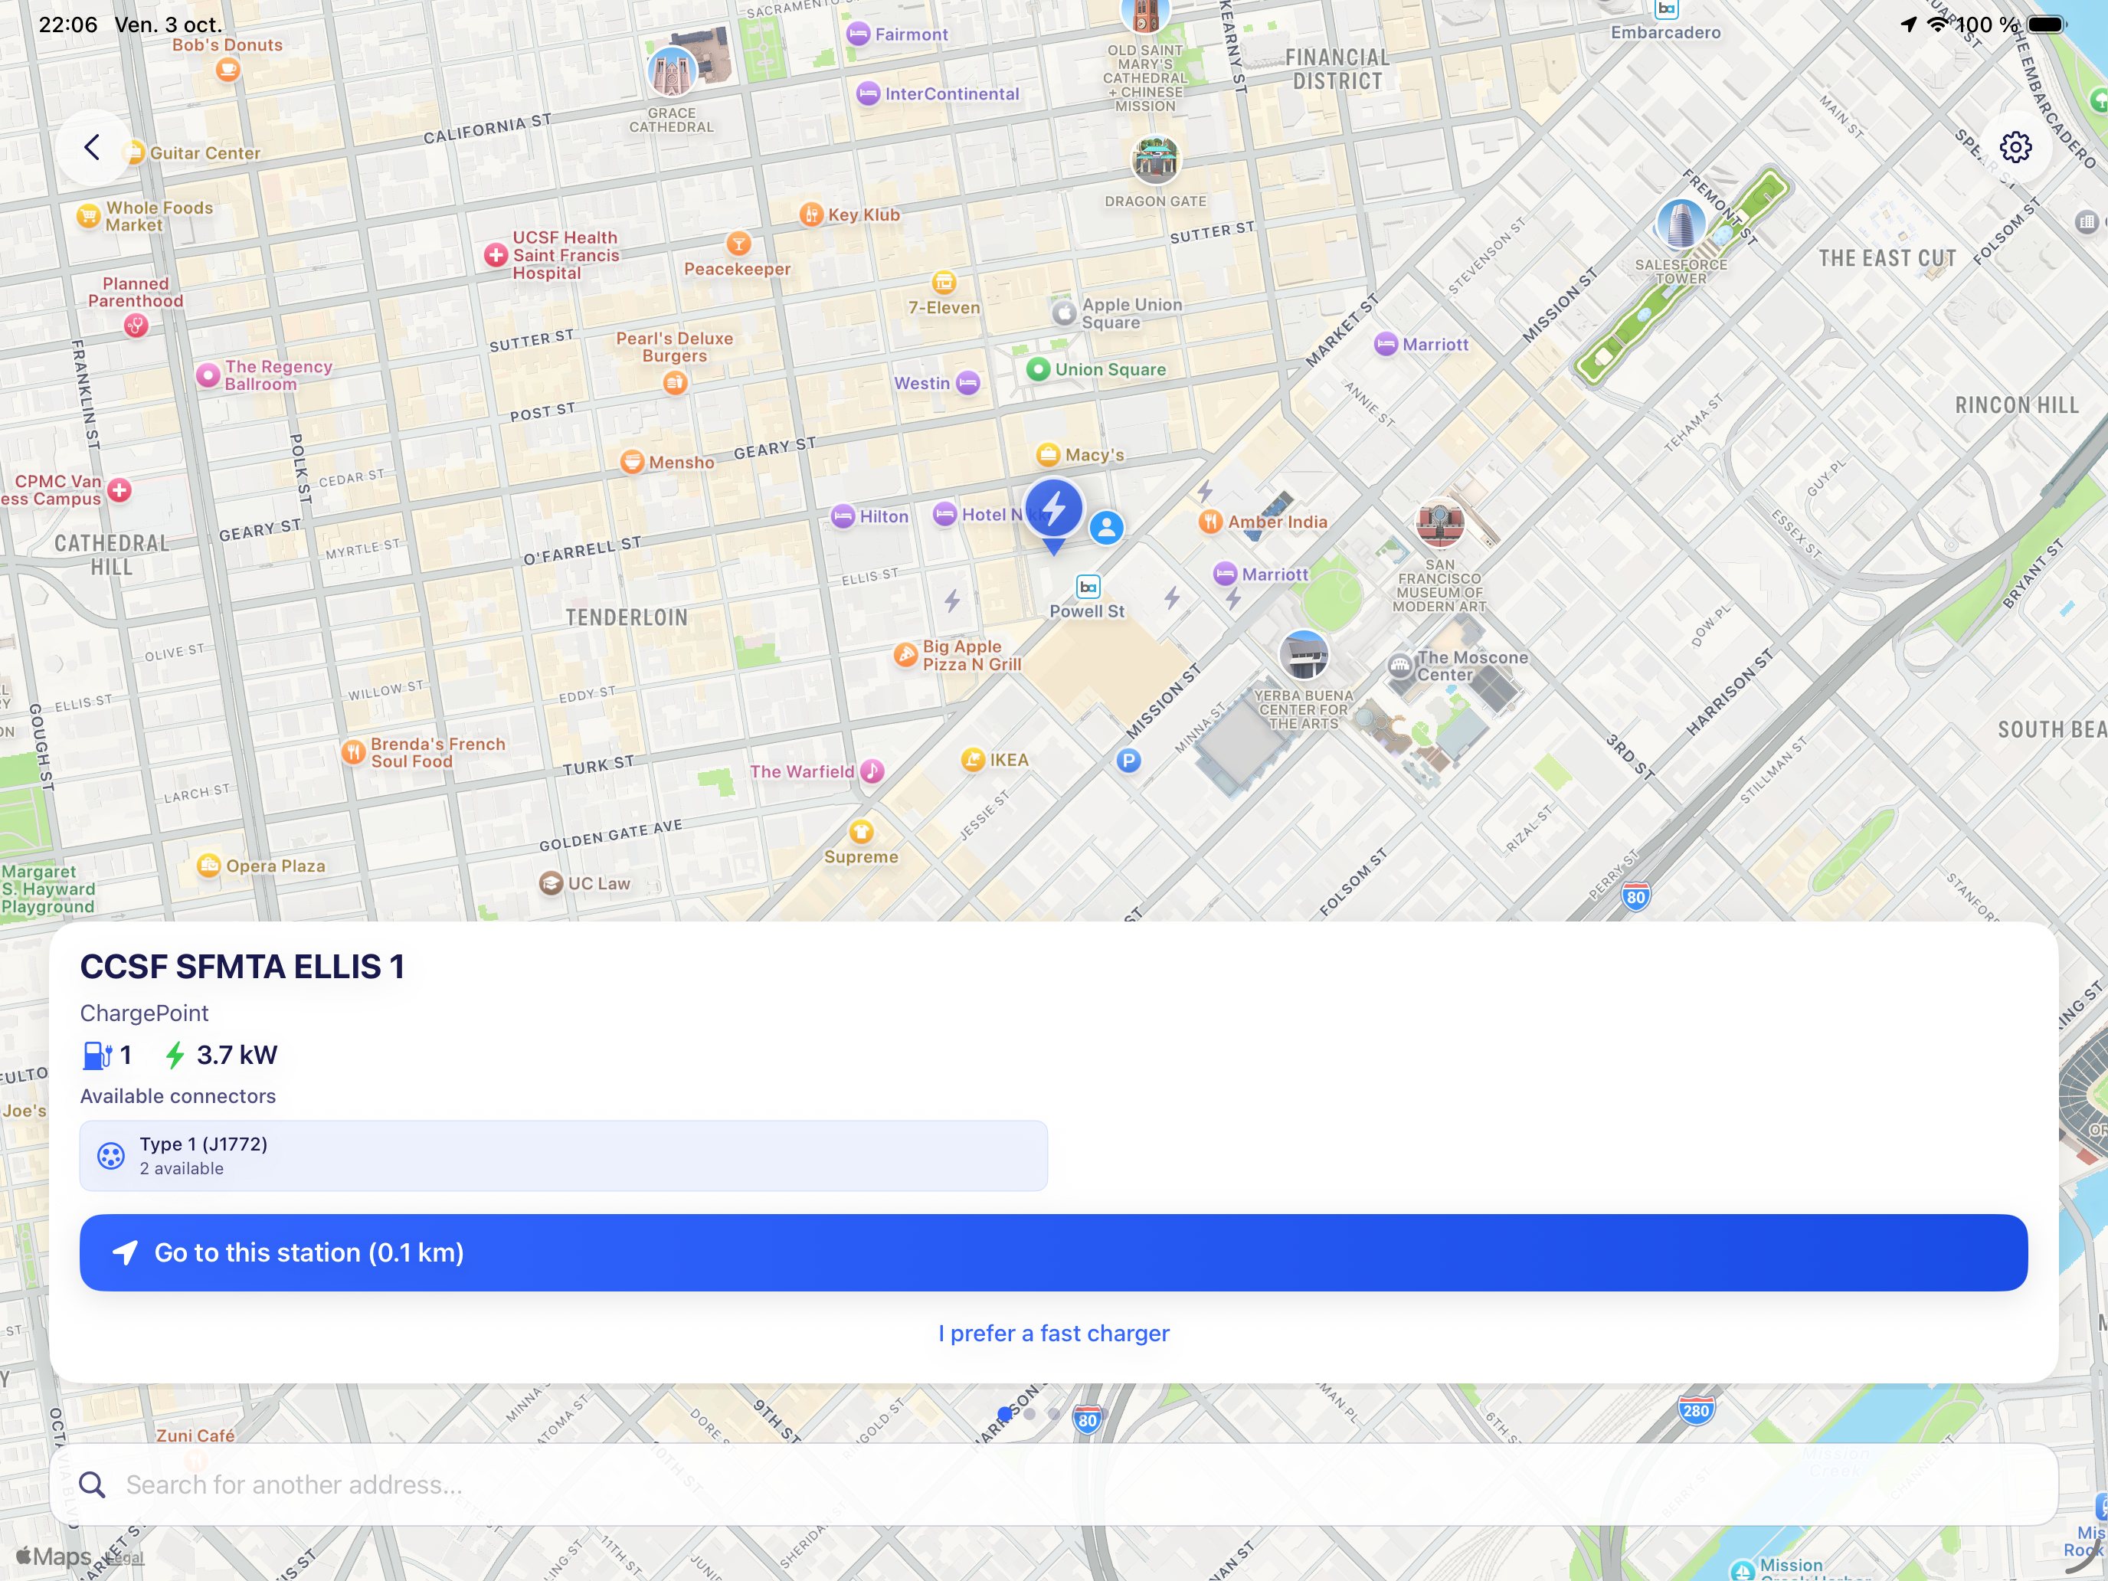Tap the 7-Eleven store marker
This screenshot has width=2108, height=1581.
944,282
